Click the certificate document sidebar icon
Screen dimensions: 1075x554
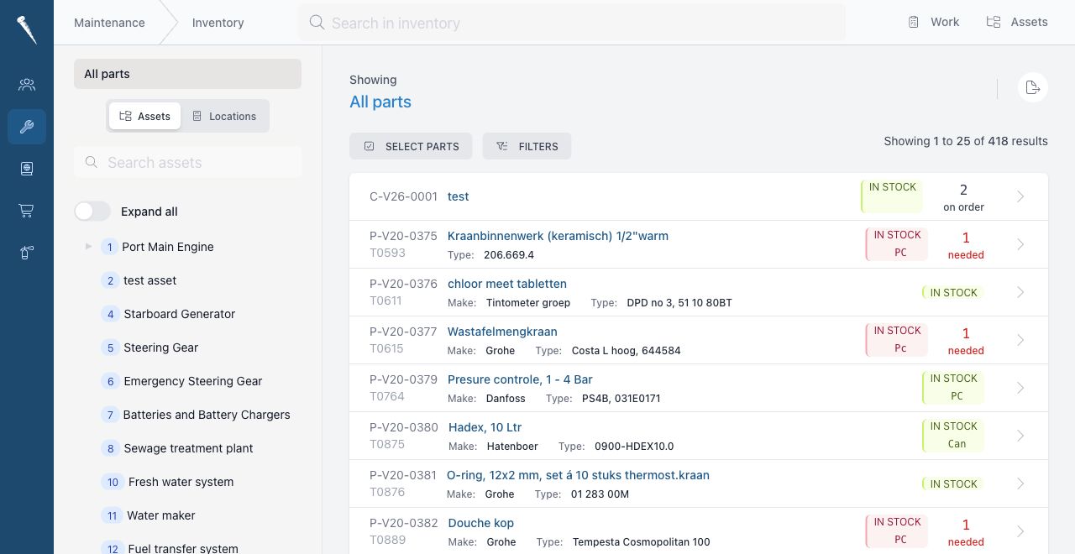click(27, 169)
